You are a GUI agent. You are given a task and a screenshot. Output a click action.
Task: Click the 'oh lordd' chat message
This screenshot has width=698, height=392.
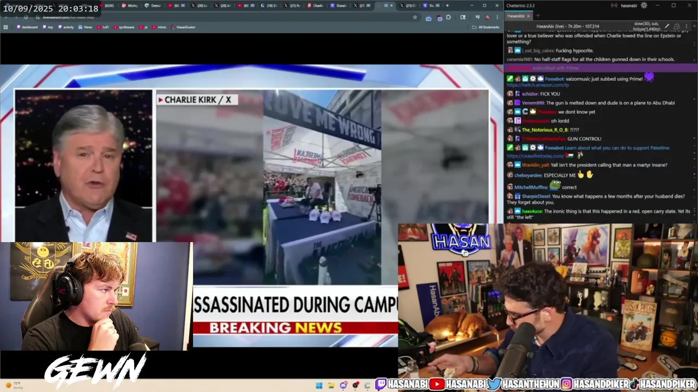click(x=560, y=121)
